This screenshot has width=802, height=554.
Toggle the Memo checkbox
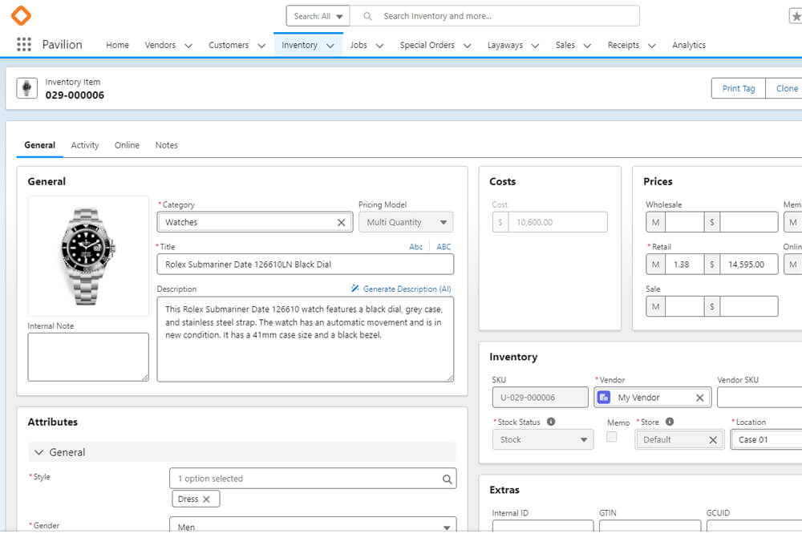[x=611, y=437]
